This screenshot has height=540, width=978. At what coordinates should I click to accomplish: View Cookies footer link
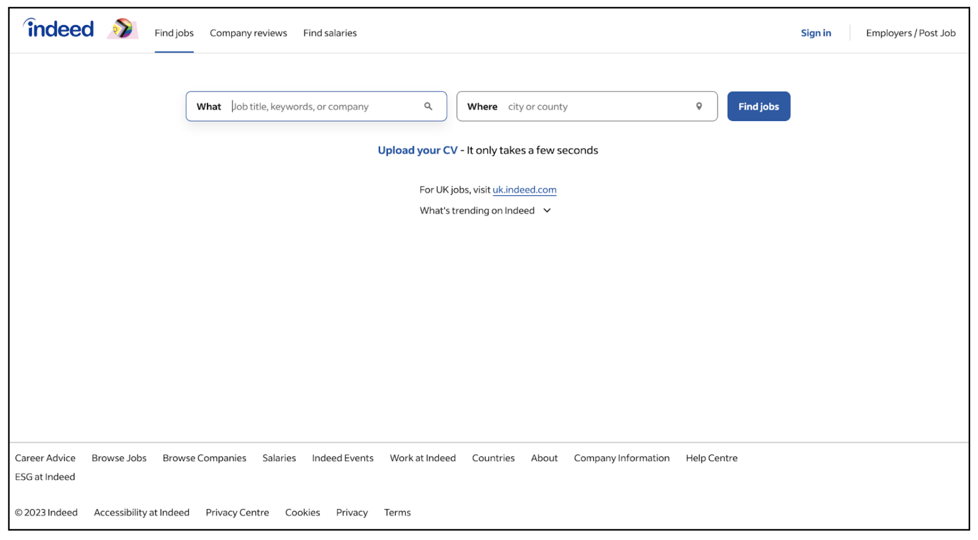302,513
